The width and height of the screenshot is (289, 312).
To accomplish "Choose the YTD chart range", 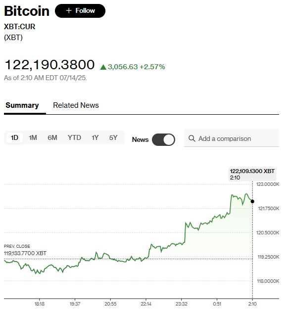I will (74, 137).
